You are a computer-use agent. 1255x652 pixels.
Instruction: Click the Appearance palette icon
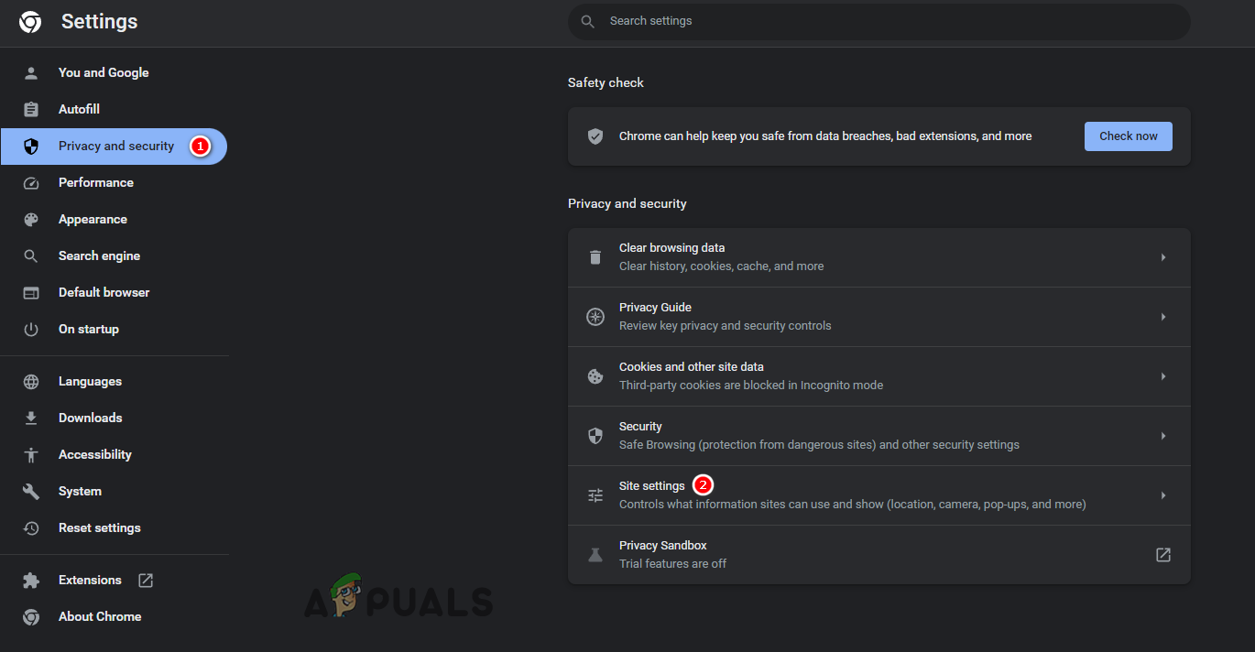(x=31, y=219)
